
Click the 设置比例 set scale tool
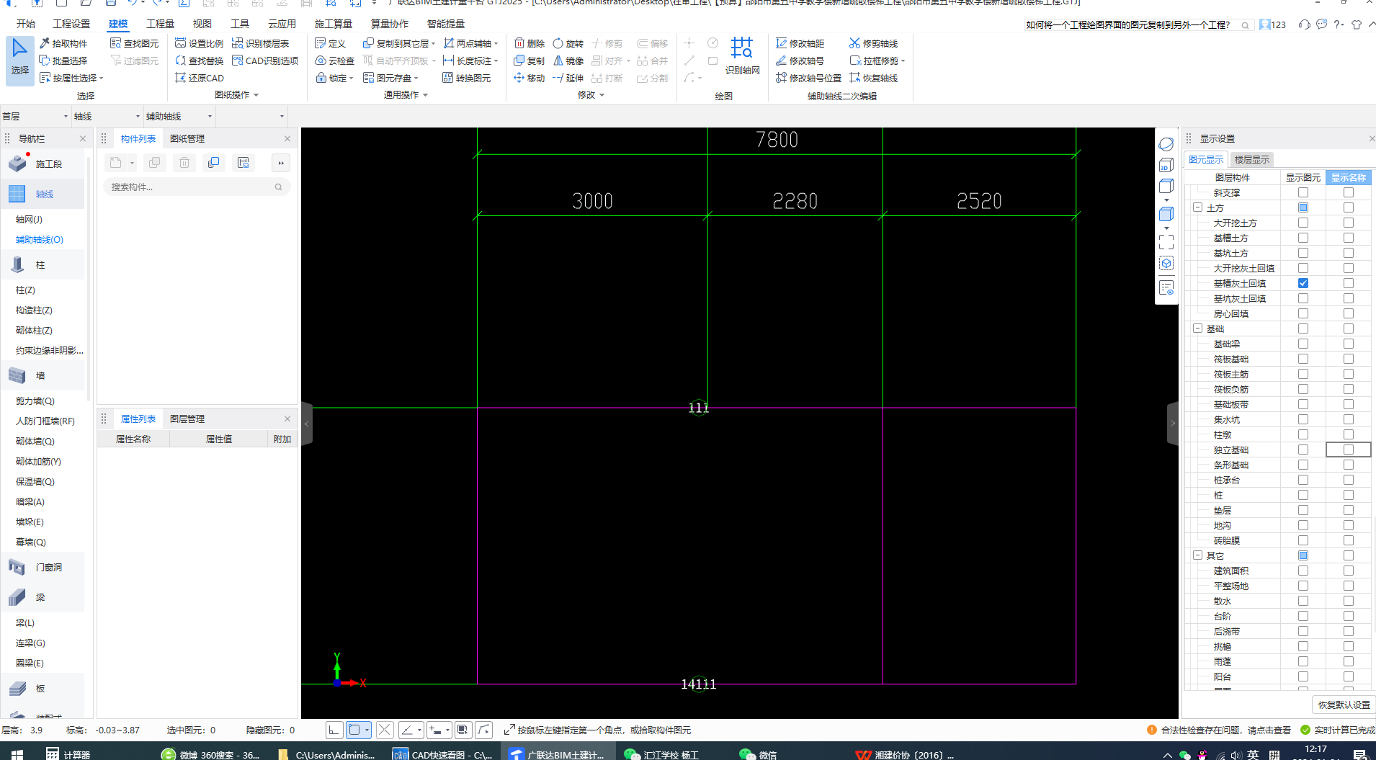click(x=199, y=43)
